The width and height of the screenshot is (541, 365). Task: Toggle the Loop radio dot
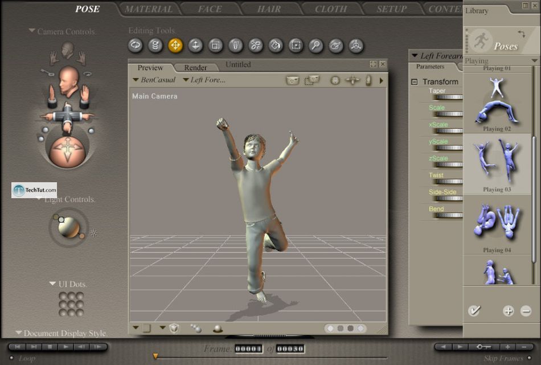12,358
